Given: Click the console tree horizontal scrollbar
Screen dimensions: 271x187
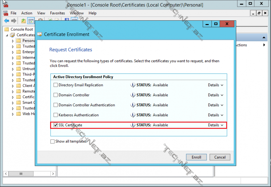Looking at the screenshot, I should coord(20,173).
